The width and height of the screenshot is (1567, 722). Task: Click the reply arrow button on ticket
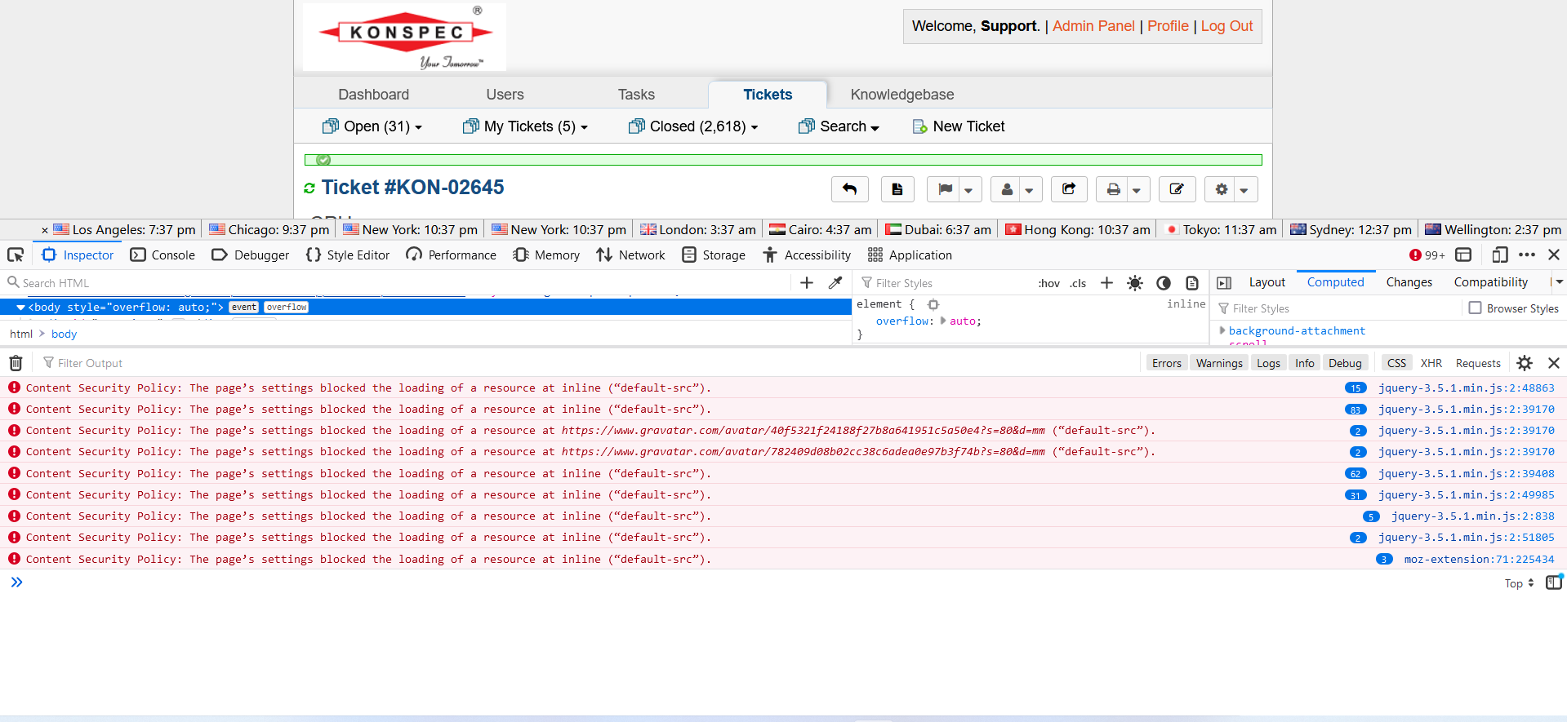tap(849, 189)
